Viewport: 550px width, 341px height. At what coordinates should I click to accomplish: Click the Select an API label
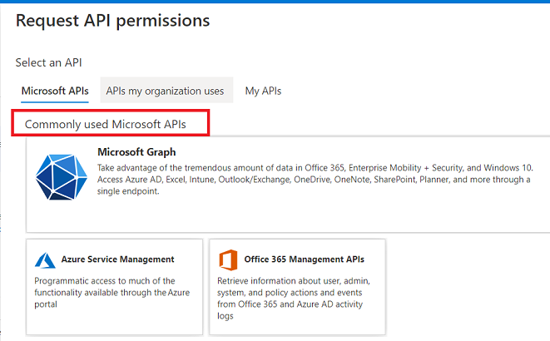tap(49, 62)
